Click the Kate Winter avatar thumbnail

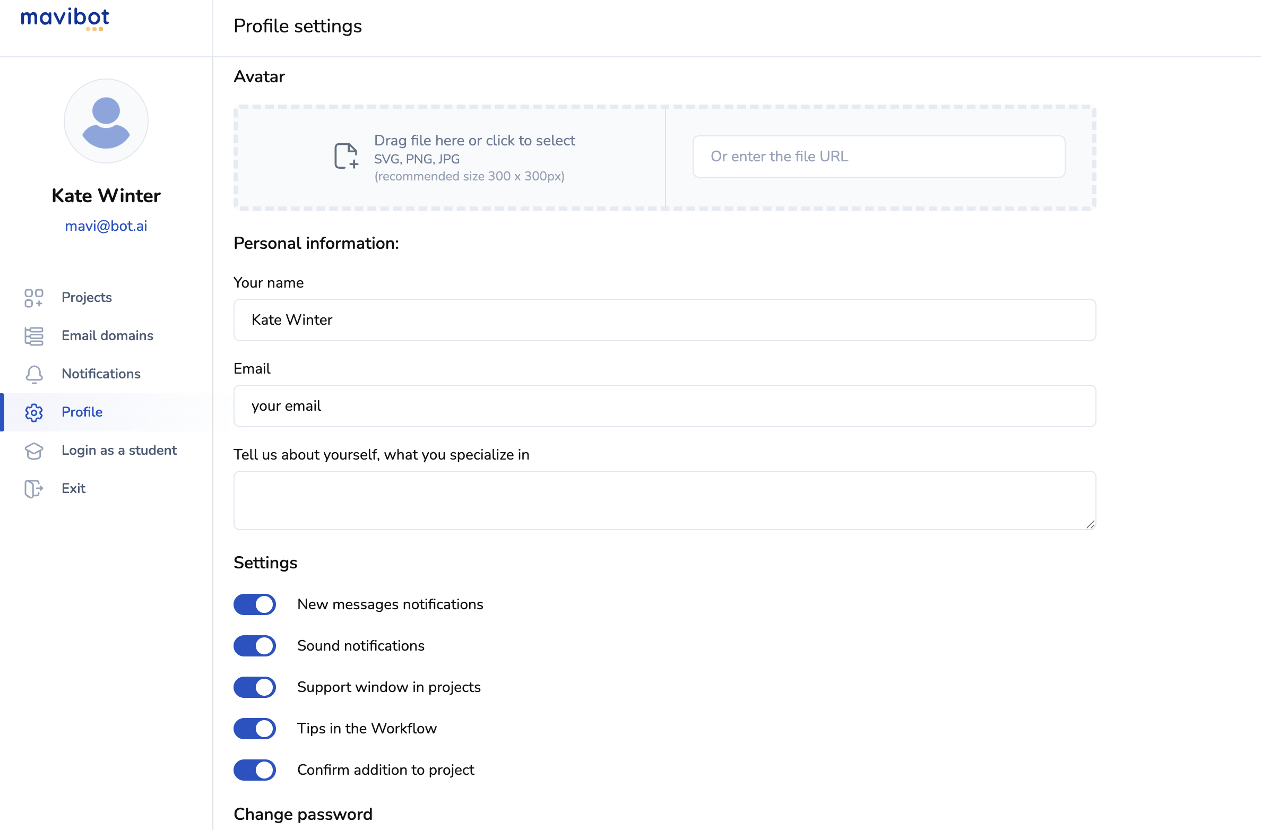tap(106, 121)
